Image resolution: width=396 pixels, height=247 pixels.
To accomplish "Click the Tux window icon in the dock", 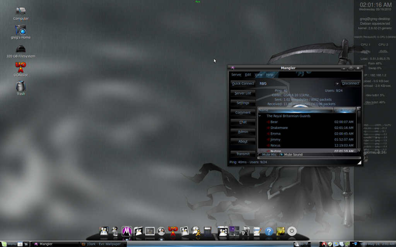I will [222, 231].
